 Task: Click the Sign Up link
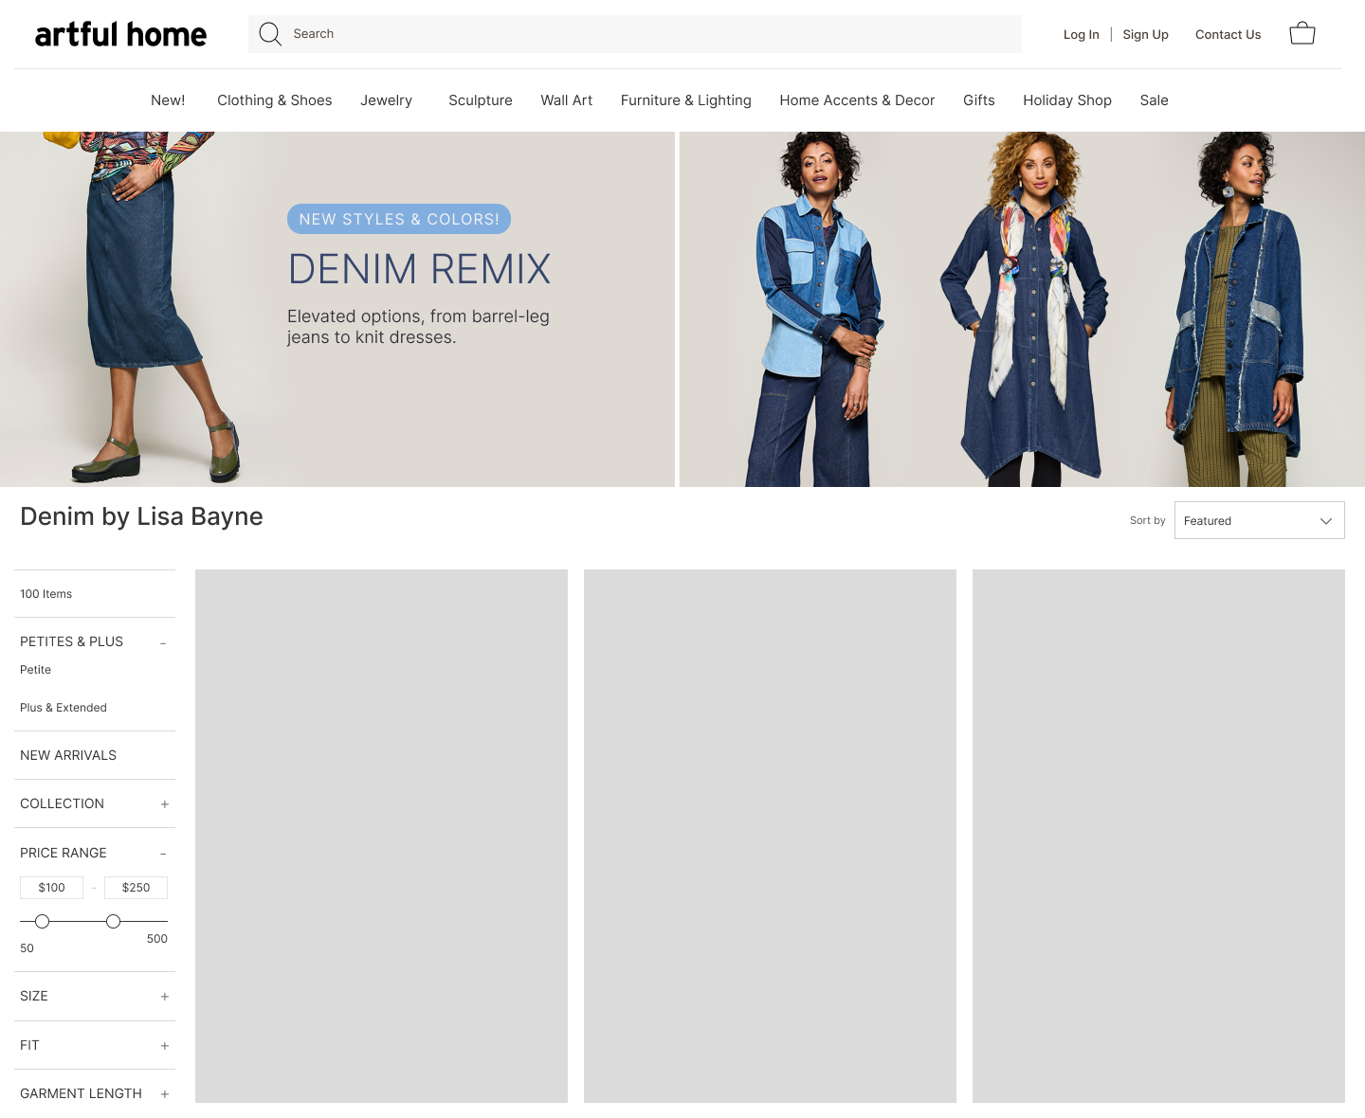[x=1145, y=34]
